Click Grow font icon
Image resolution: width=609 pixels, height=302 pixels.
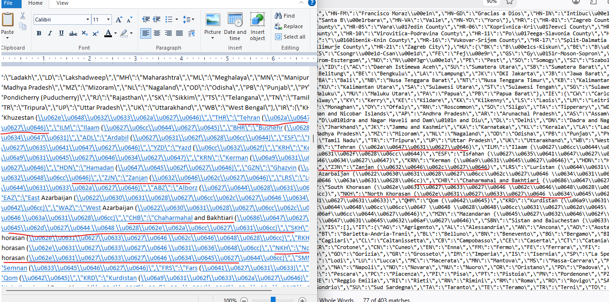pos(118,20)
